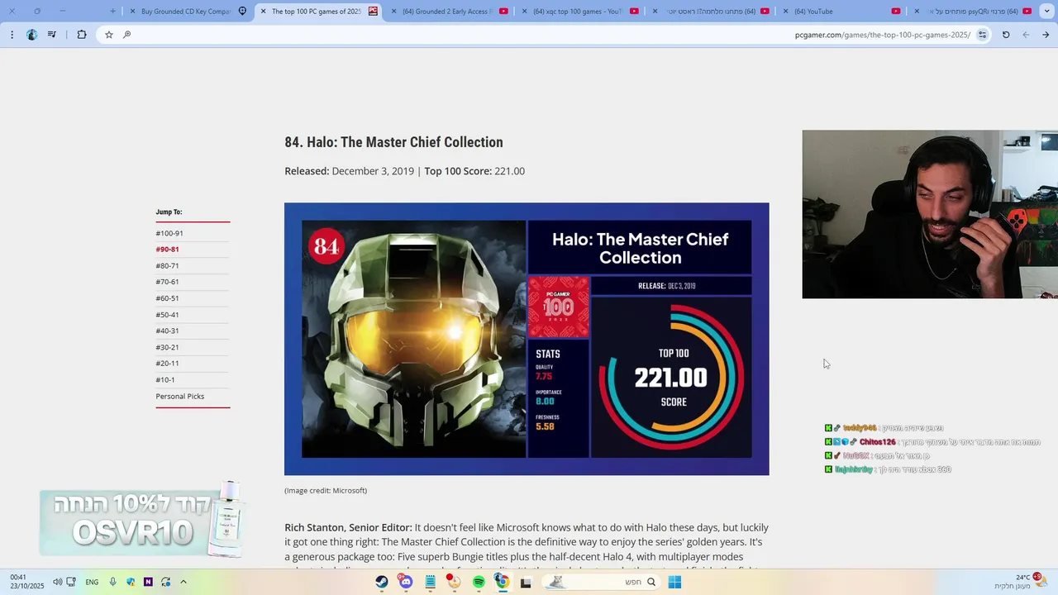Jump to #80-71 section
1058x595 pixels.
tap(167, 265)
